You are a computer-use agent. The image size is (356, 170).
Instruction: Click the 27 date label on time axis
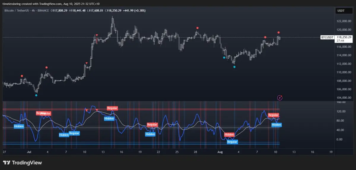[x=4, y=152]
